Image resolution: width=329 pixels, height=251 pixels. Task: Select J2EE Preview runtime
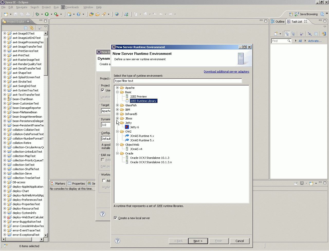pyautogui.click(x=138, y=97)
